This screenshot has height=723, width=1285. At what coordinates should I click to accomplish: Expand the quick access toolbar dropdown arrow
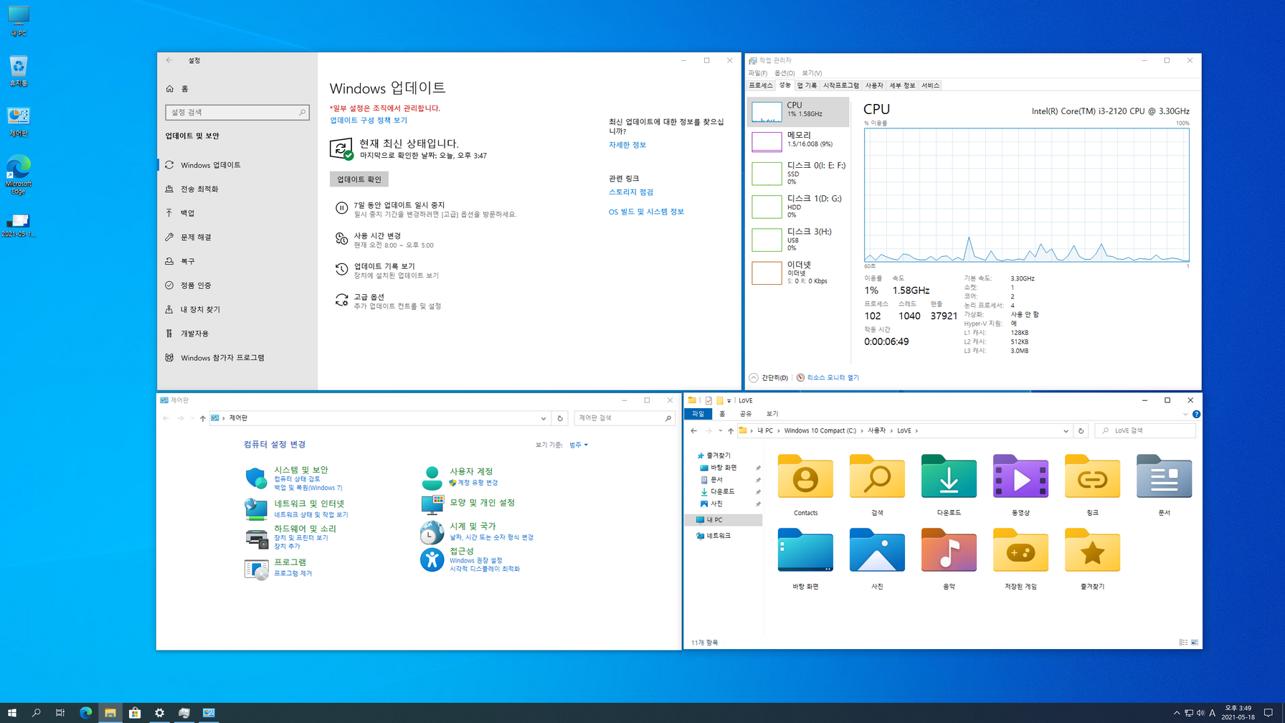(x=729, y=401)
